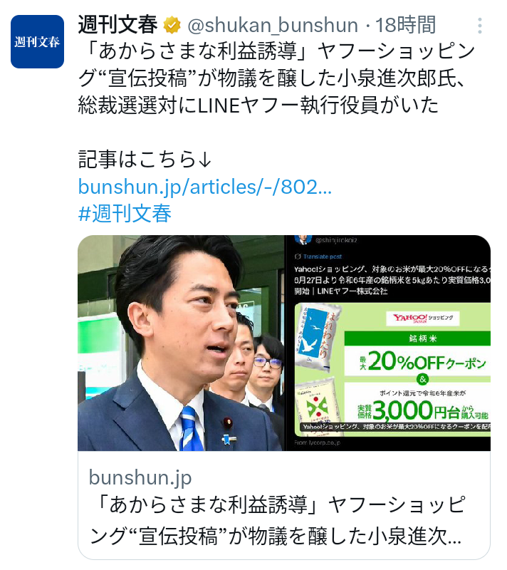Click the bunshun.jp card domain label
Screen dimensions: 507x570
tap(140, 477)
